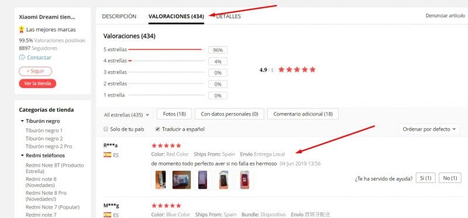Open Redmi Note 8T (Producto Estrella)

[x=54, y=168]
